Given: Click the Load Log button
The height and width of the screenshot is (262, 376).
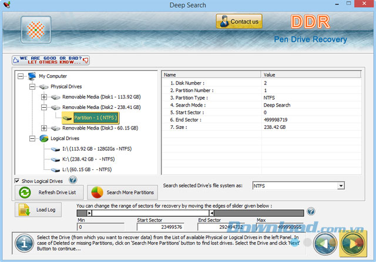Looking at the screenshot, I should pos(38,210).
